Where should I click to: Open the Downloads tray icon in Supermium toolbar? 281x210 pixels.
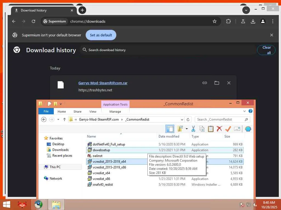[x=253, y=21]
